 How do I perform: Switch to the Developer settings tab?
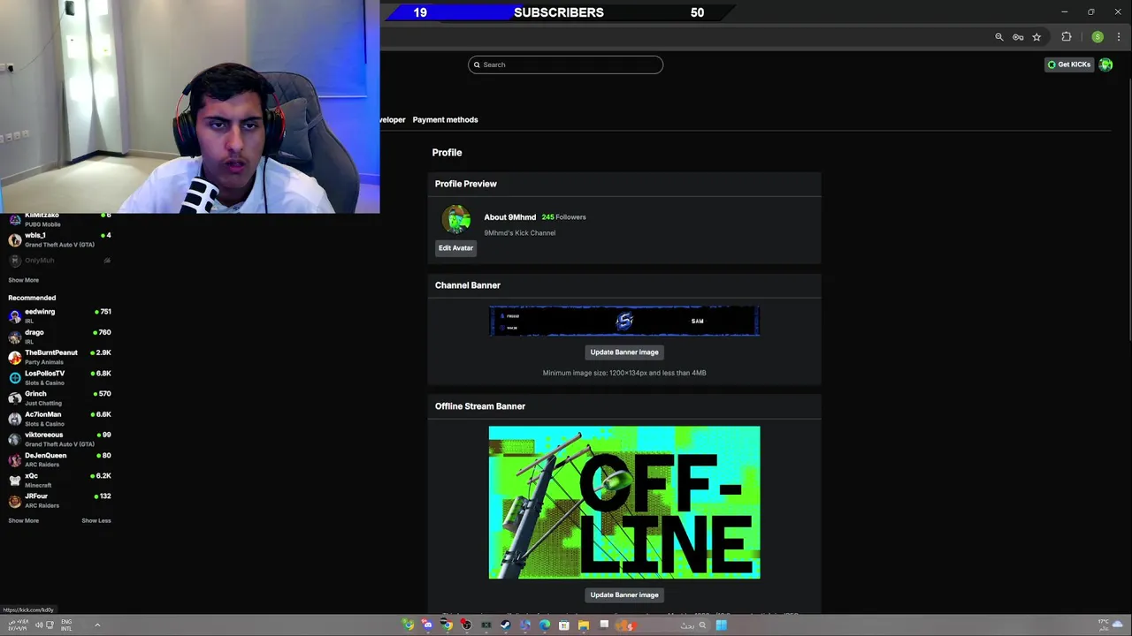[x=393, y=119]
